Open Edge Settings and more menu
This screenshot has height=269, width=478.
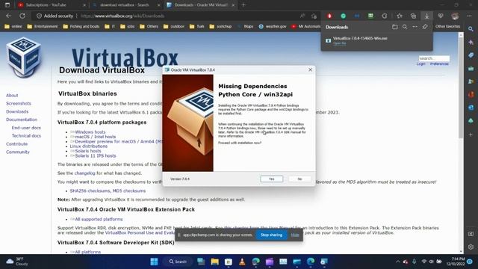coord(469,16)
